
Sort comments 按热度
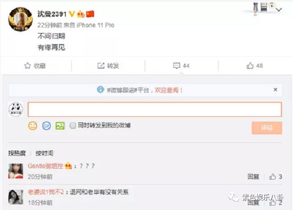click(x=17, y=153)
